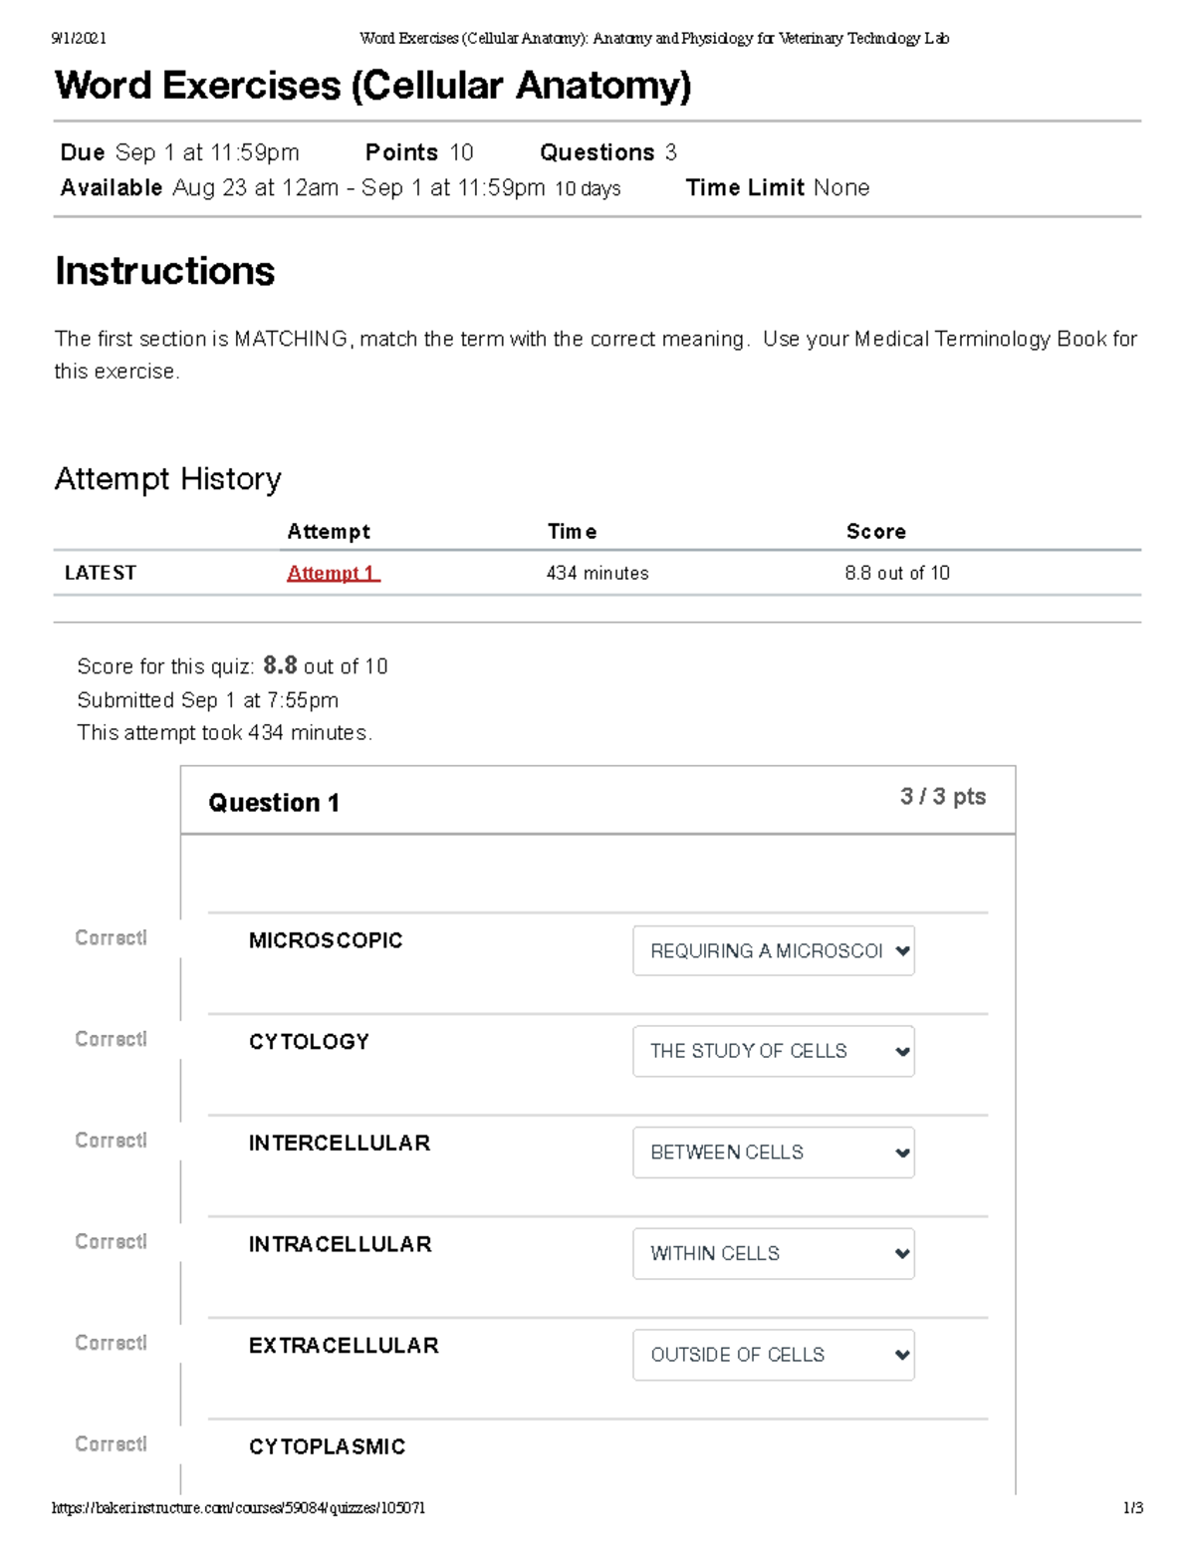
Task: Select the Attempt column header
Action: click(329, 532)
